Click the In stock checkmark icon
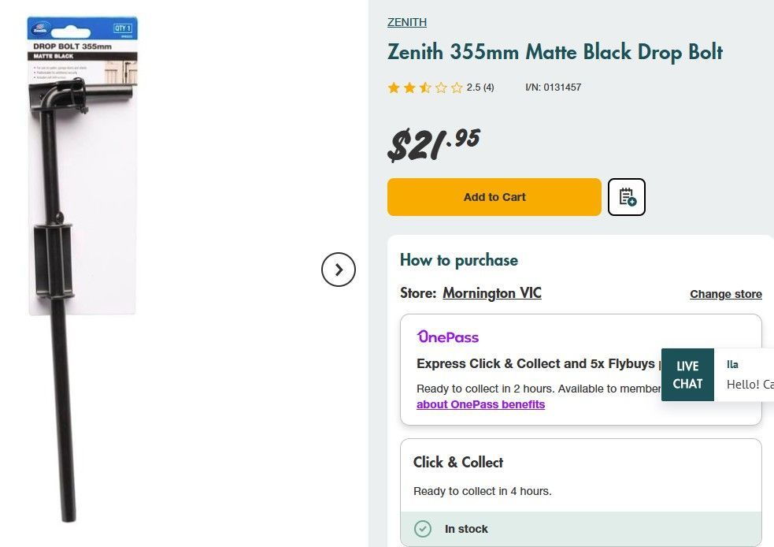Screen dimensions: 774x547 click(423, 529)
